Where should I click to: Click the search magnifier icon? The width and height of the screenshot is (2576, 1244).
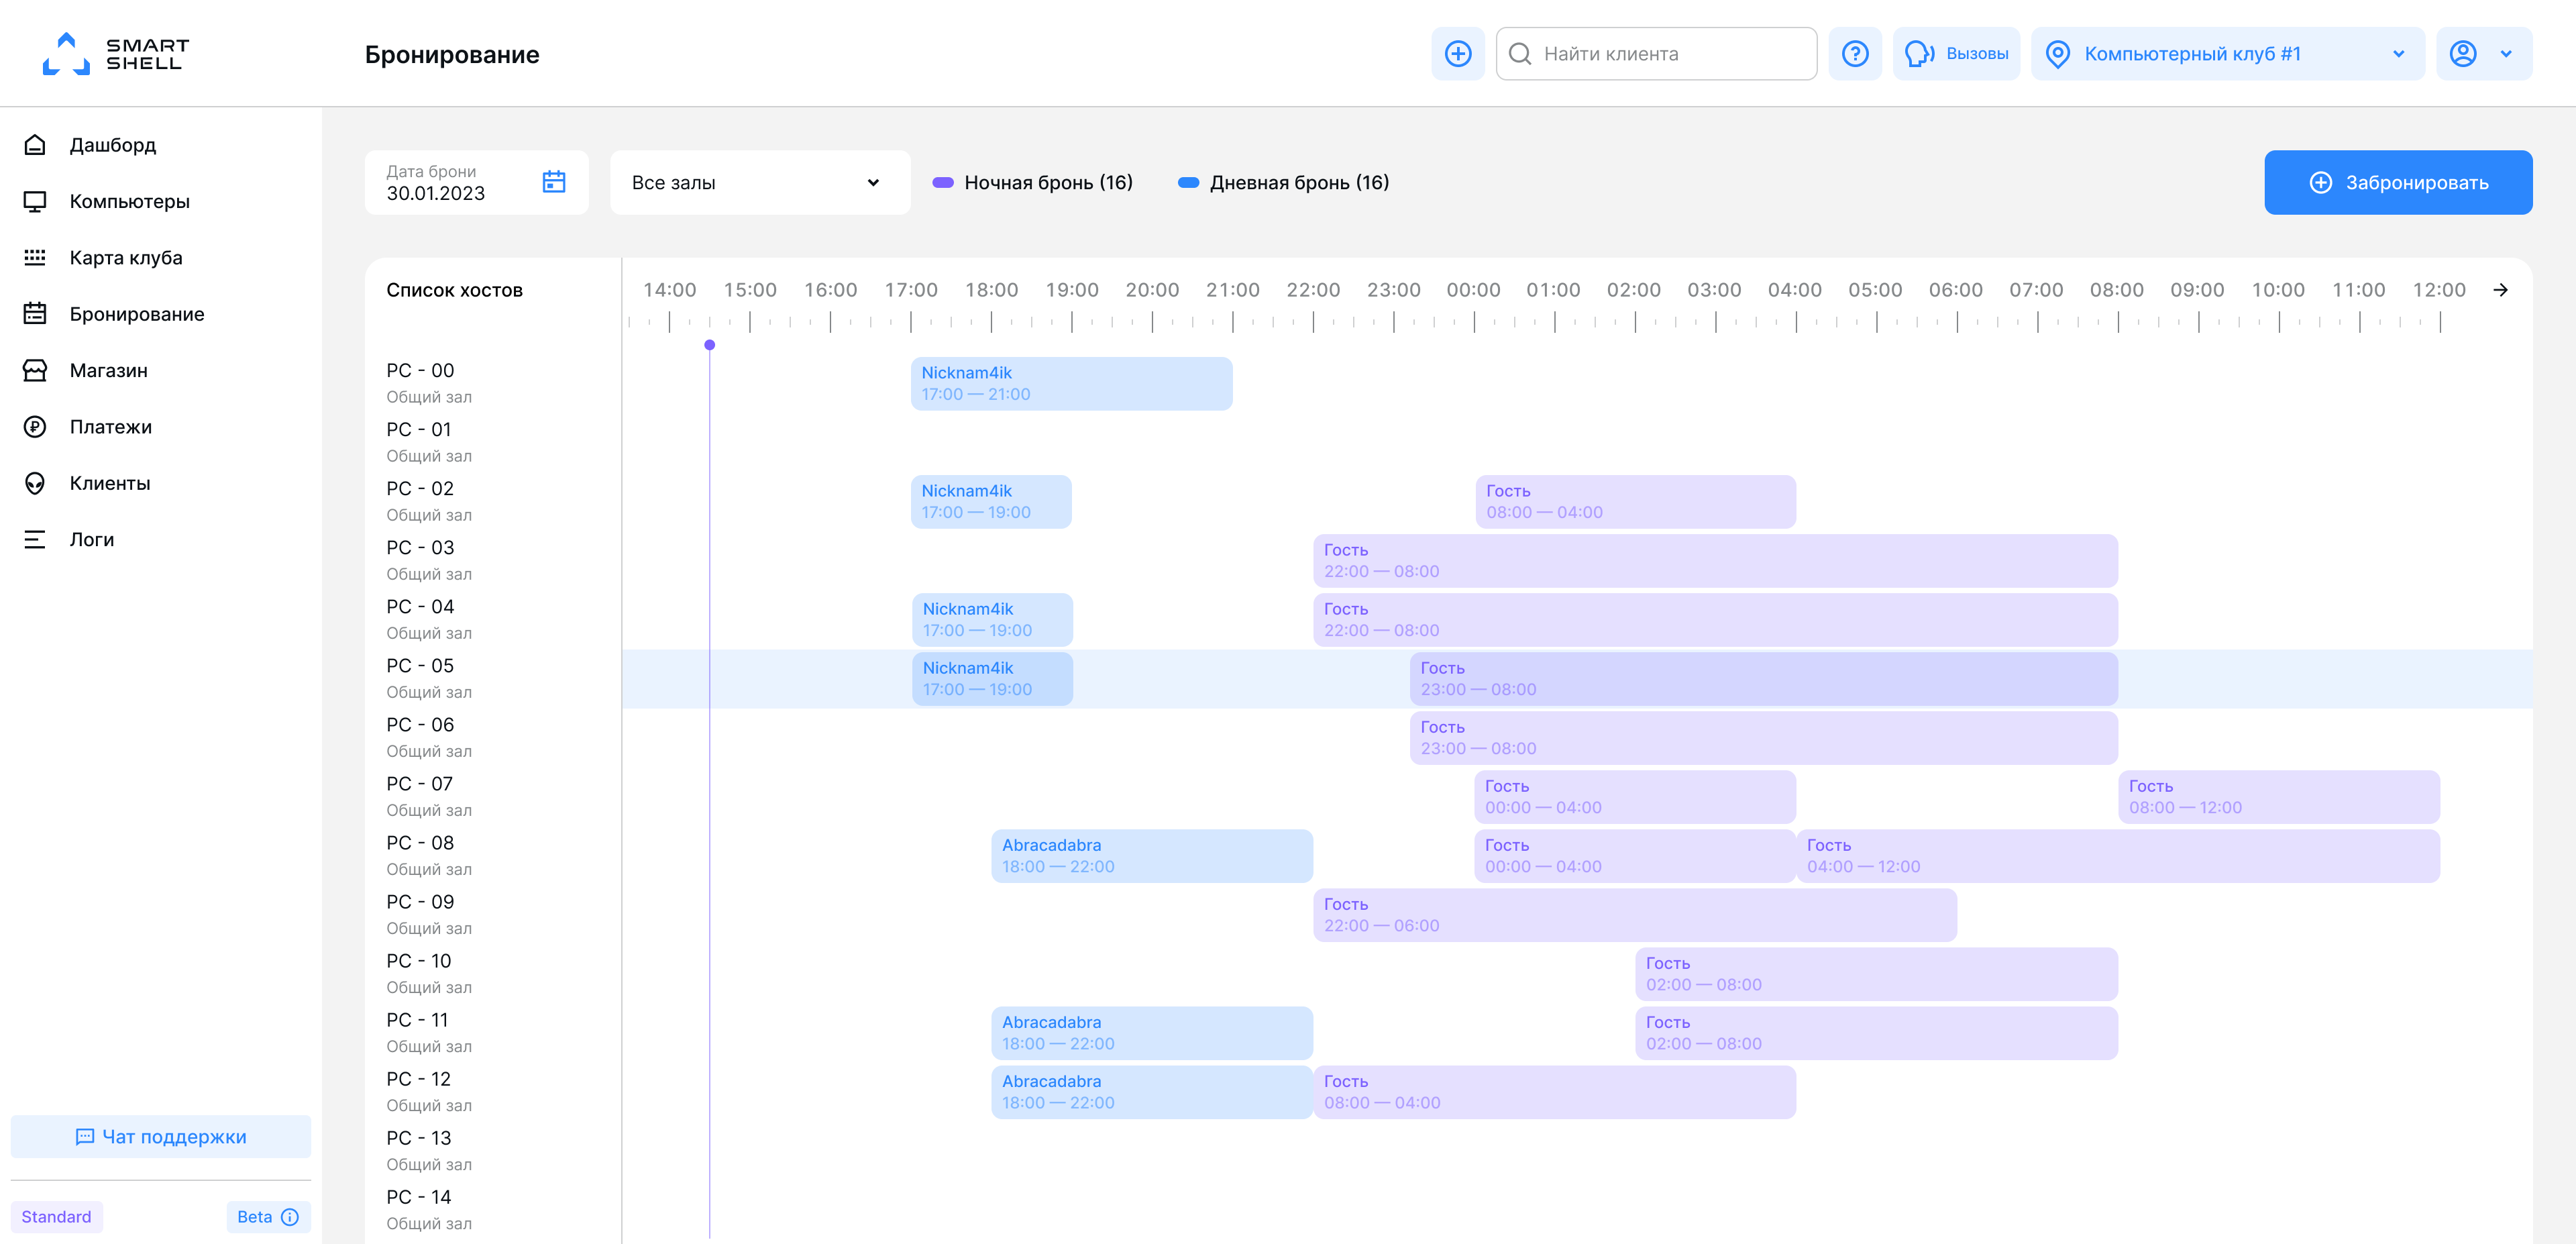tap(1520, 54)
